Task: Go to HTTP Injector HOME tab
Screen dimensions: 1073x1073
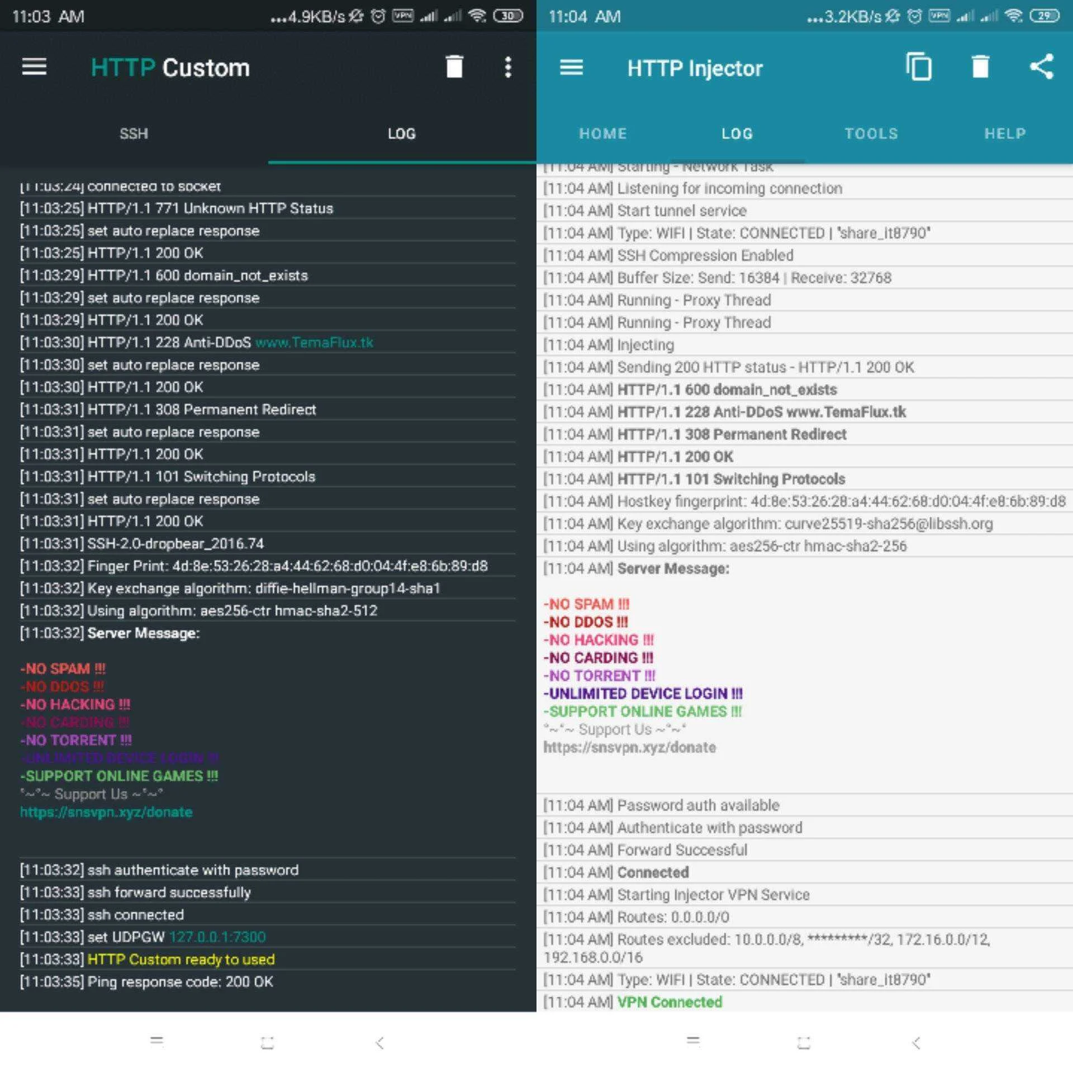Action: (603, 134)
